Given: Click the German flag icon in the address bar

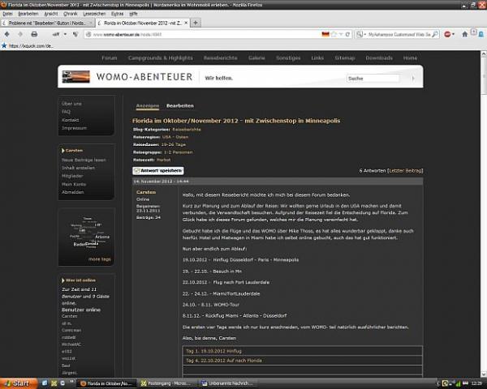Looking at the screenshot, I should 325,34.
